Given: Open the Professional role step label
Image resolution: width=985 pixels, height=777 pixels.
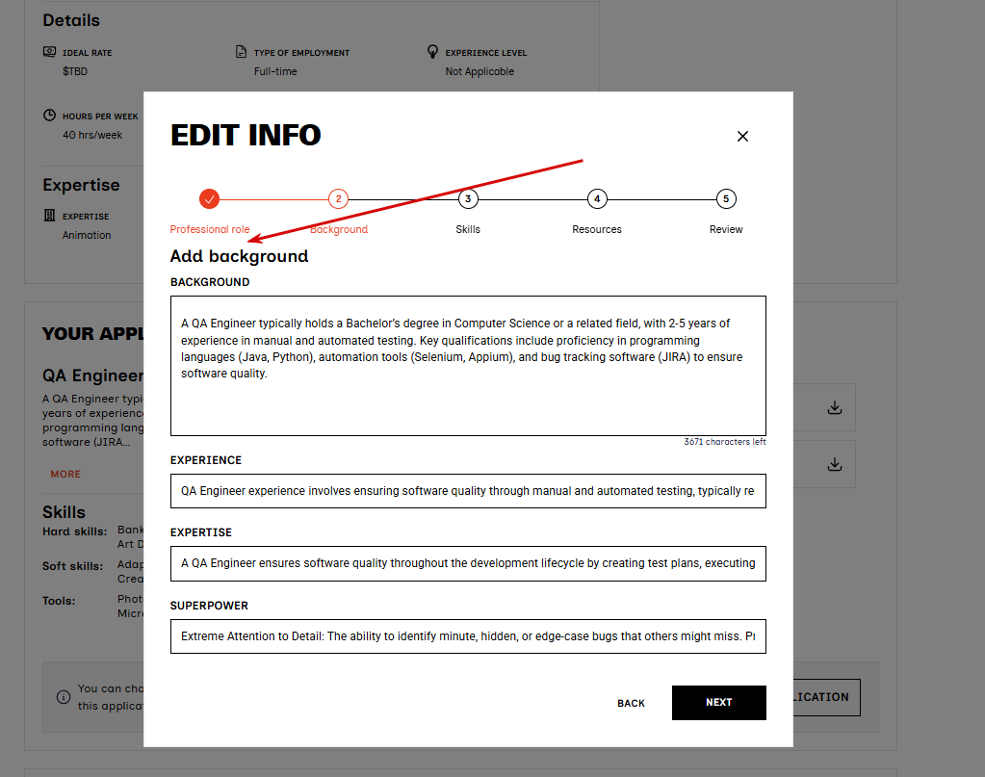Looking at the screenshot, I should (x=210, y=229).
